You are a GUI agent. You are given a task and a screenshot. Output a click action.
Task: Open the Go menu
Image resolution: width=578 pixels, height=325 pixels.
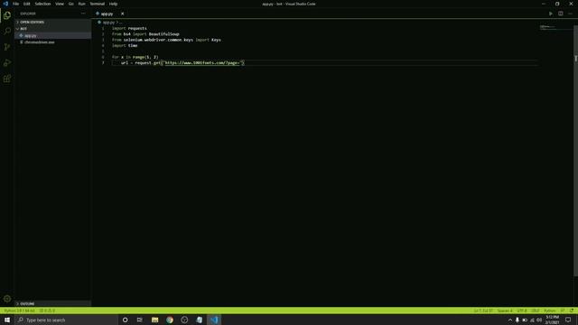71,4
